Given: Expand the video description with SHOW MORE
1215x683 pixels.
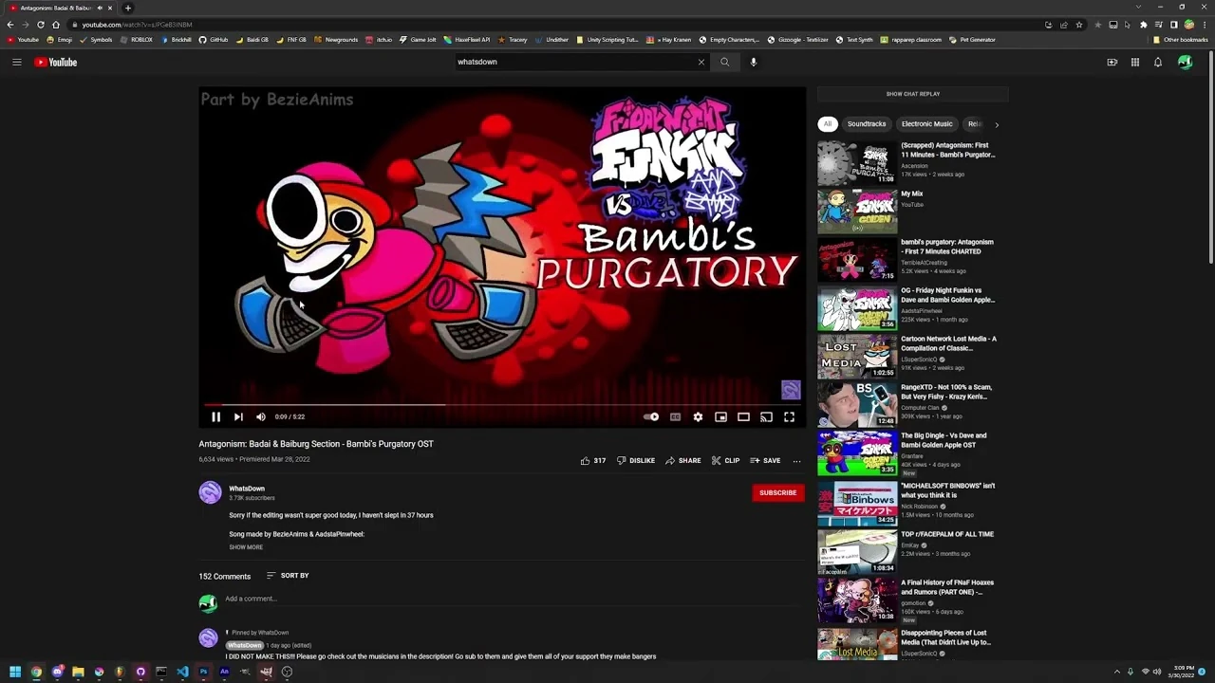Looking at the screenshot, I should pos(245,546).
